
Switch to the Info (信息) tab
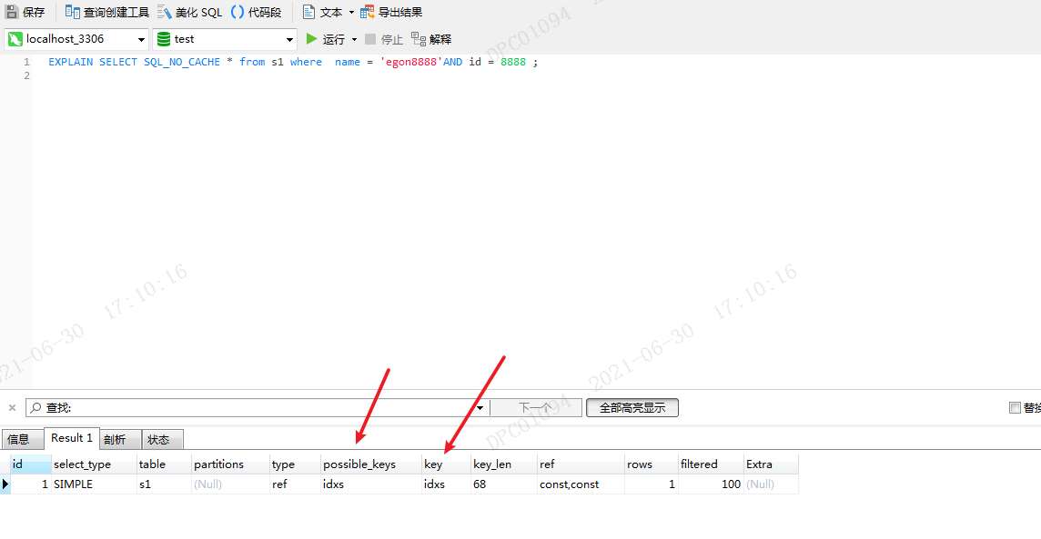pos(22,439)
